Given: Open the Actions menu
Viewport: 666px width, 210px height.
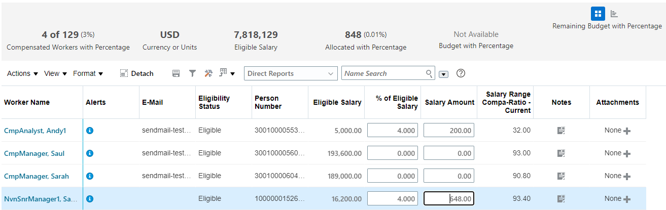Looking at the screenshot, I should 22,73.
